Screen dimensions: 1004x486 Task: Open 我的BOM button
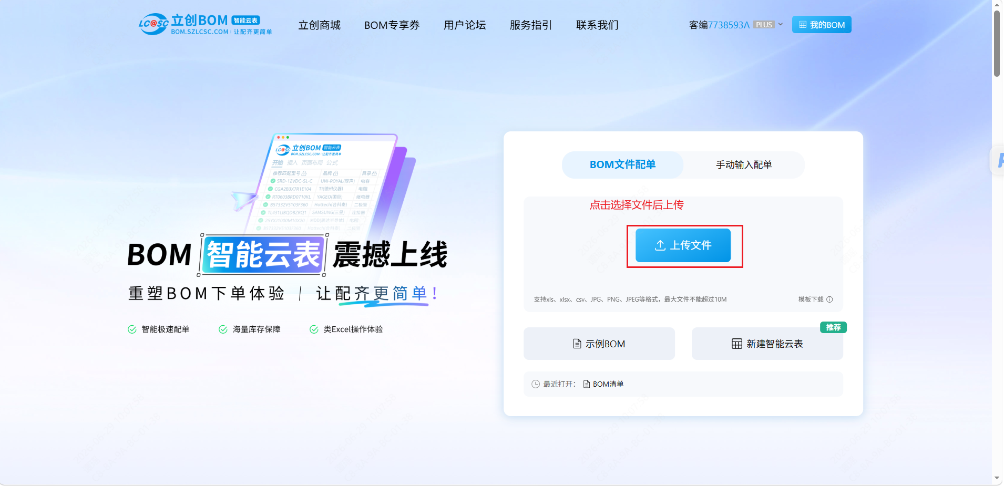[x=822, y=25]
